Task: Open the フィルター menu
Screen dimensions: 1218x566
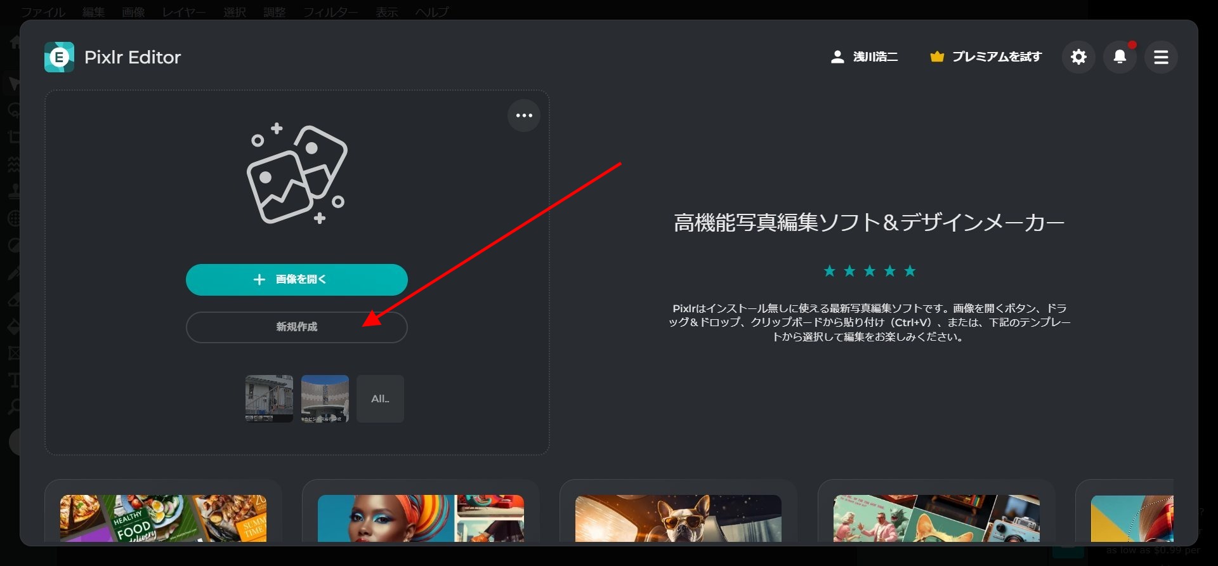Action: (330, 11)
